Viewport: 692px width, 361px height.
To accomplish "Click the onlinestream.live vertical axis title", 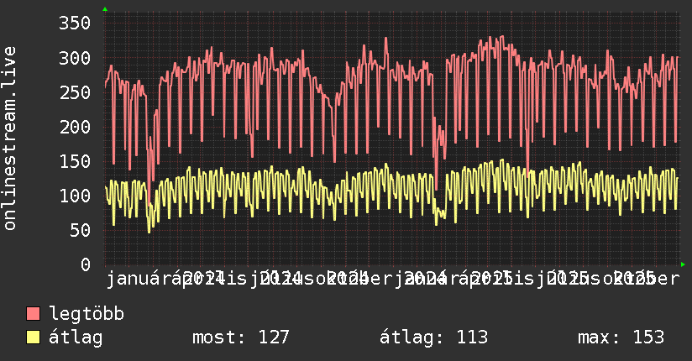I will point(10,139).
